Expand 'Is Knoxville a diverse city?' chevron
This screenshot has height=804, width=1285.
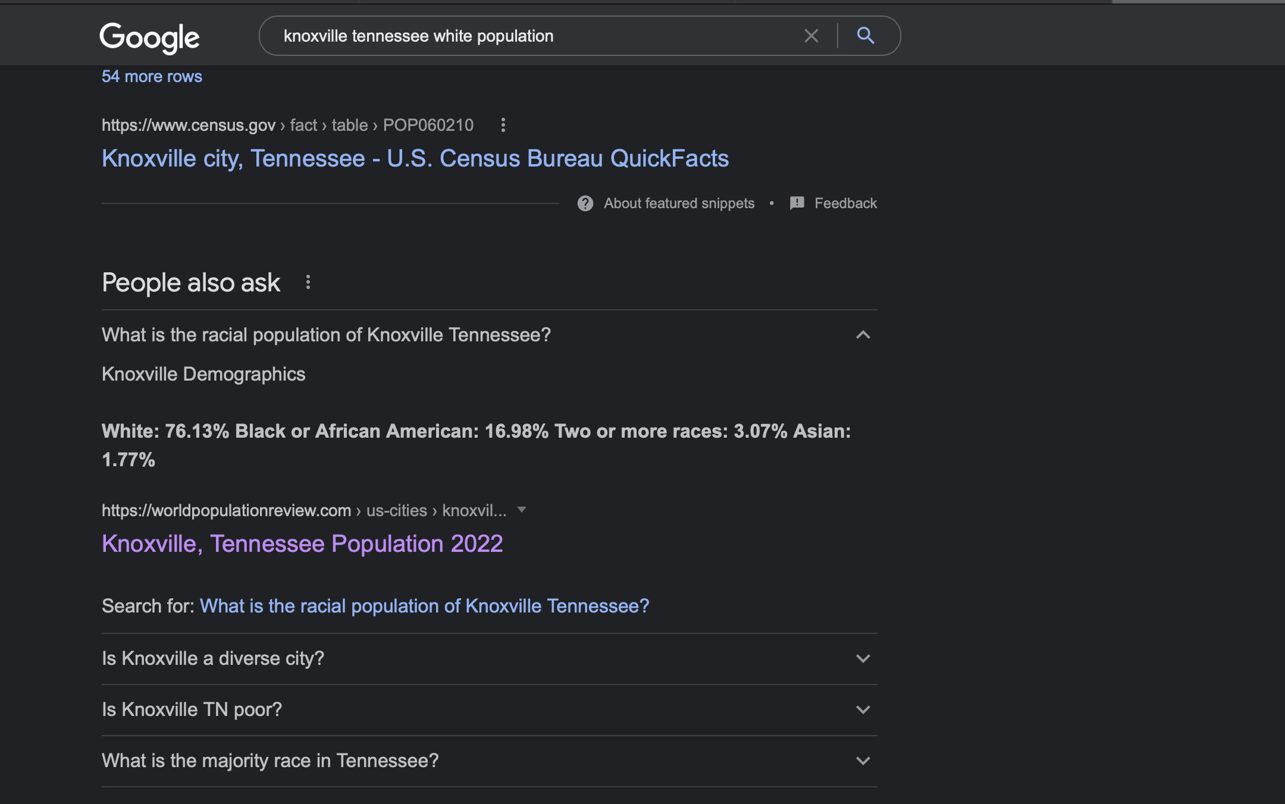pos(863,658)
